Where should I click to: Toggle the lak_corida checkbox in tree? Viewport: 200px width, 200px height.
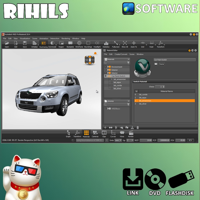112,85
